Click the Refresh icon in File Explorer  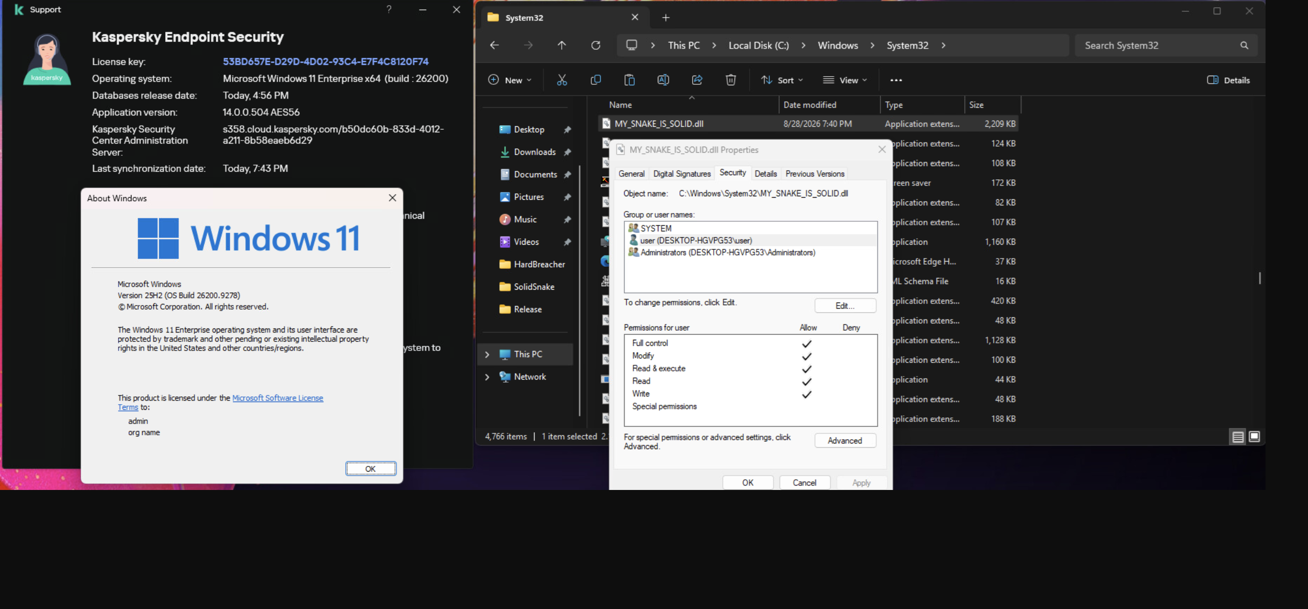point(595,45)
